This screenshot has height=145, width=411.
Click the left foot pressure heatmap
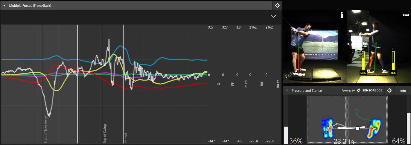coord(328,128)
